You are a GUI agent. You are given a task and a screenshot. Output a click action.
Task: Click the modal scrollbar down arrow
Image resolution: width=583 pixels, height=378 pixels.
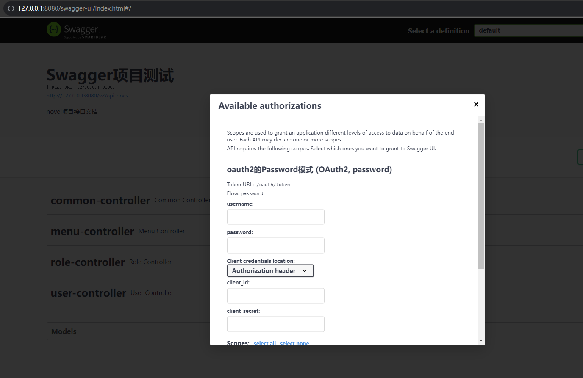(481, 340)
